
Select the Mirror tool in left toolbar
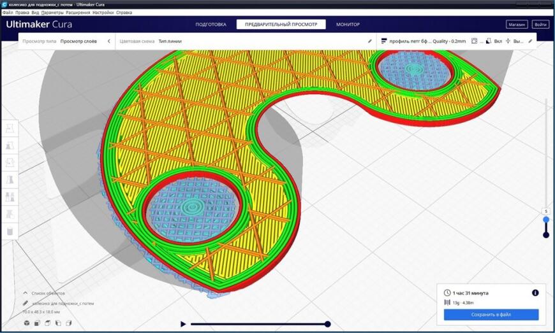(10, 180)
